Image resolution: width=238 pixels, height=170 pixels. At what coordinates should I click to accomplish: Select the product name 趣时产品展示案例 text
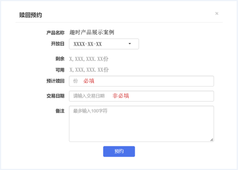tap(92, 32)
